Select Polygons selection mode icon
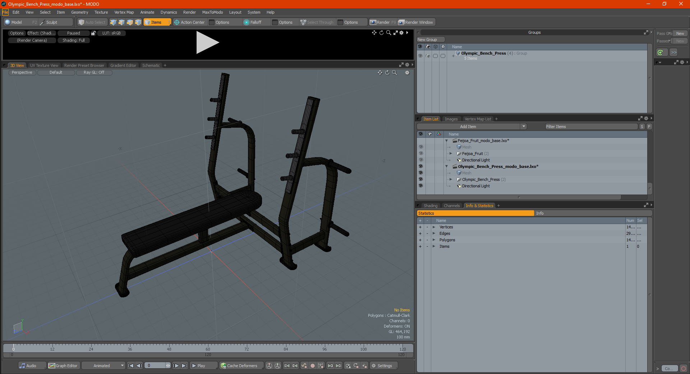The width and height of the screenshot is (690, 374). (x=130, y=22)
